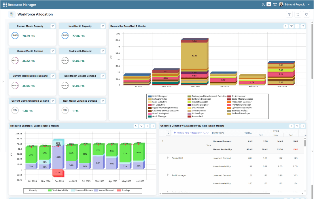Toggle expand/collapse all rows button
The width and height of the screenshot is (314, 199).
[168, 133]
